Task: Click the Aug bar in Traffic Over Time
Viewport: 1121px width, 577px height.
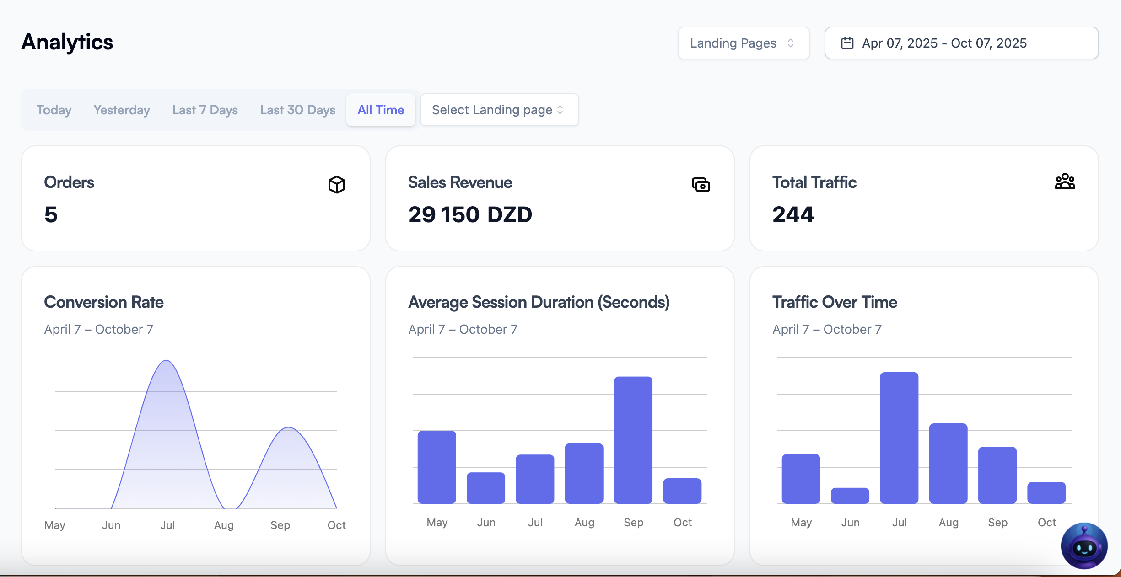Action: [x=948, y=463]
